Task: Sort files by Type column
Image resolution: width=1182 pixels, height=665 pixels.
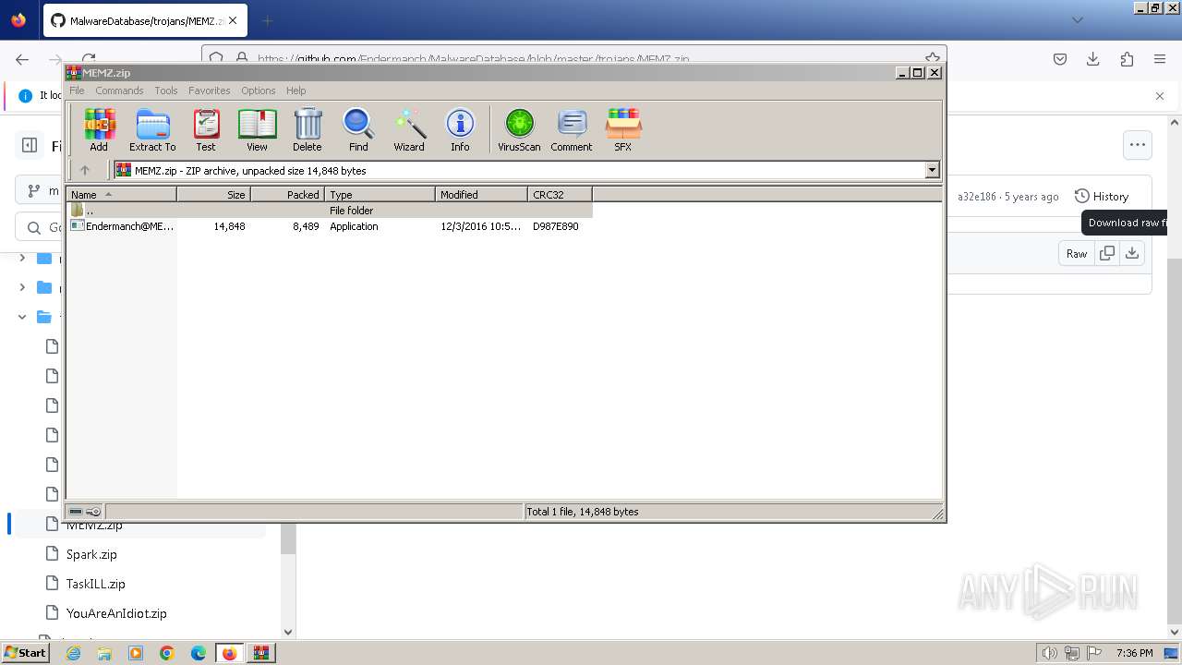Action: (x=380, y=195)
